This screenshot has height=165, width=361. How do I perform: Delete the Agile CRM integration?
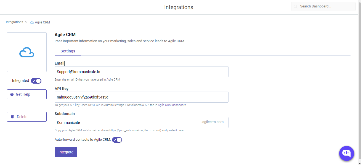[27, 117]
